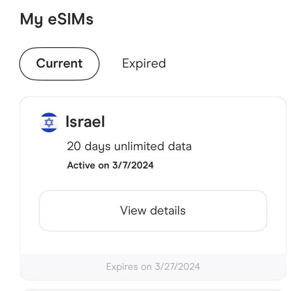
Task: Click the gray expiry bar on card
Action: pos(153,267)
